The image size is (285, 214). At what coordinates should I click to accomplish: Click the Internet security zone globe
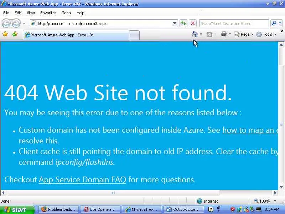199,201
